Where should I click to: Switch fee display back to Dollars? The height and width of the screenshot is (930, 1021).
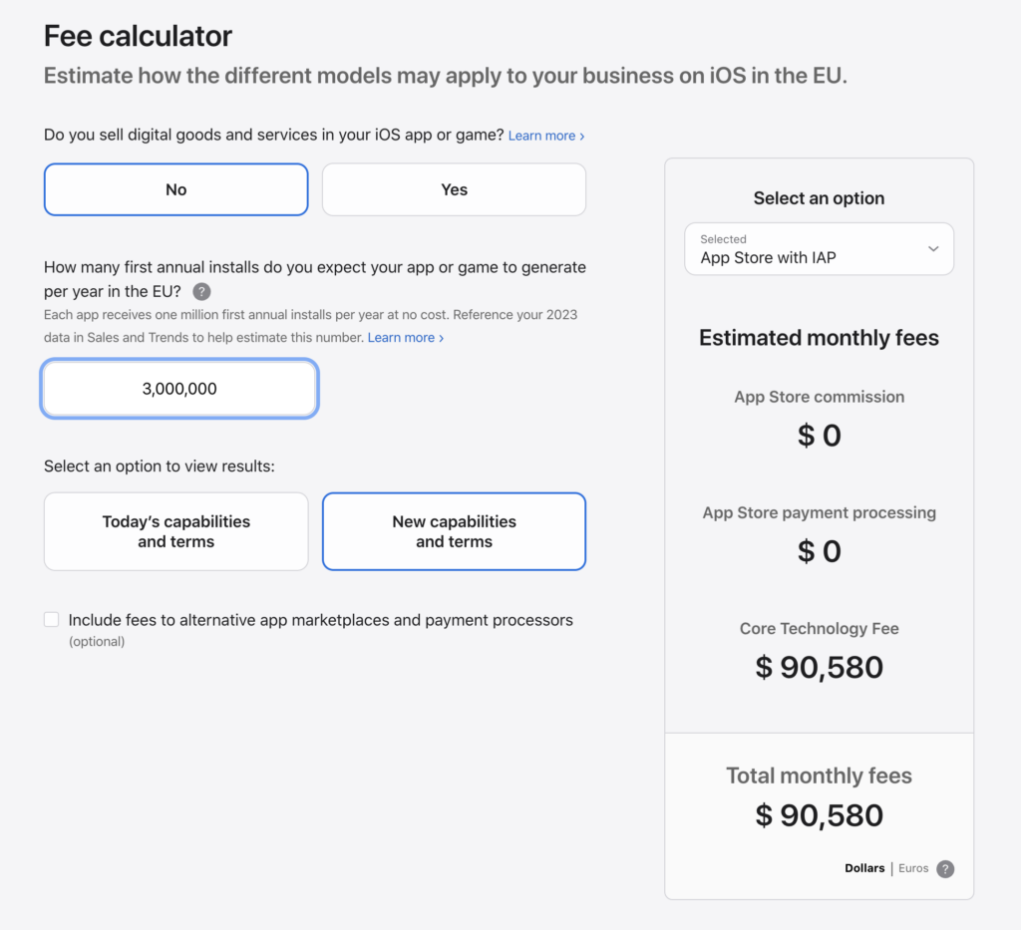tap(864, 868)
